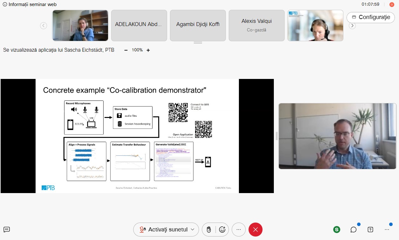The width and height of the screenshot is (399, 240).
Task: Open the emoji reactions picker
Action: coord(222,230)
